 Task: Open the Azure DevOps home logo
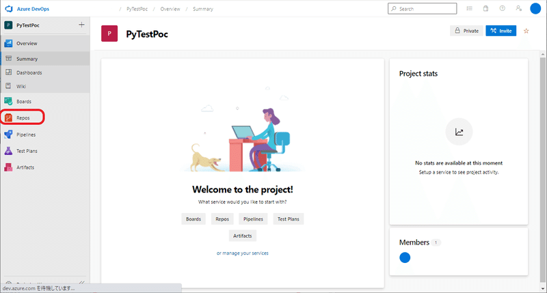pyautogui.click(x=9, y=9)
